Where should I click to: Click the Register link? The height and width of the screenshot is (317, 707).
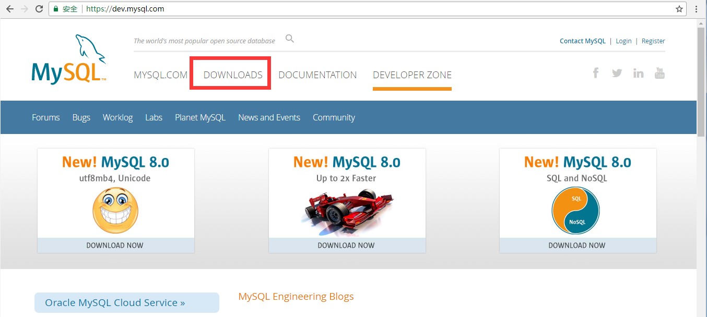(653, 41)
